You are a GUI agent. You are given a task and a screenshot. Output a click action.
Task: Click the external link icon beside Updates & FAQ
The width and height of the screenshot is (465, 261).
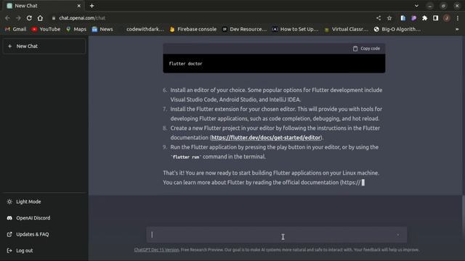(x=9, y=234)
